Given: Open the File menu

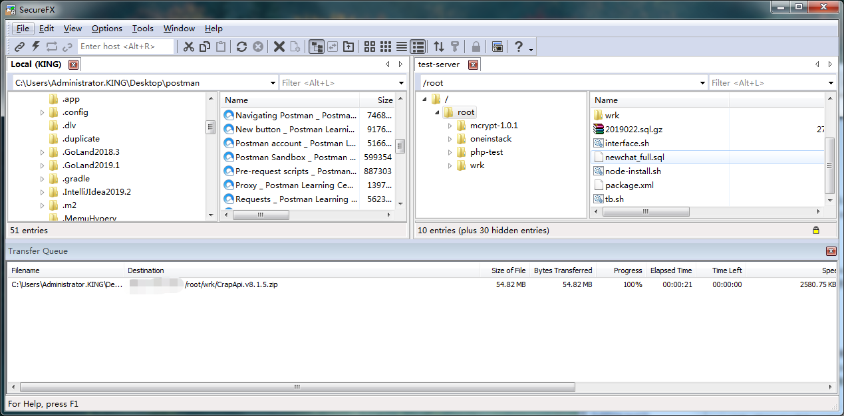Looking at the screenshot, I should point(23,29).
